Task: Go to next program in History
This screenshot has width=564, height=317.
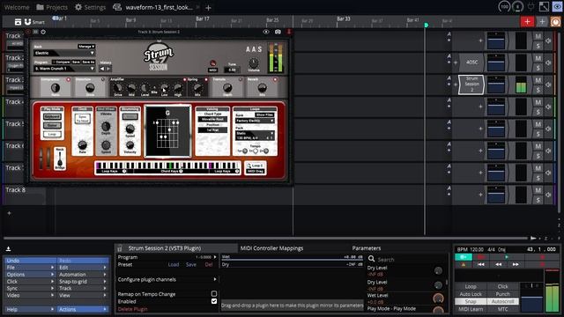Action: coord(108,69)
